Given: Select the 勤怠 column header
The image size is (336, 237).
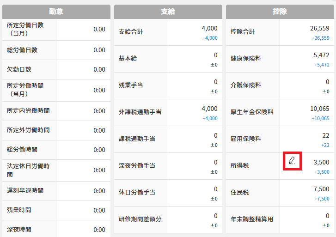Looking at the screenshot, I should click(x=55, y=12).
